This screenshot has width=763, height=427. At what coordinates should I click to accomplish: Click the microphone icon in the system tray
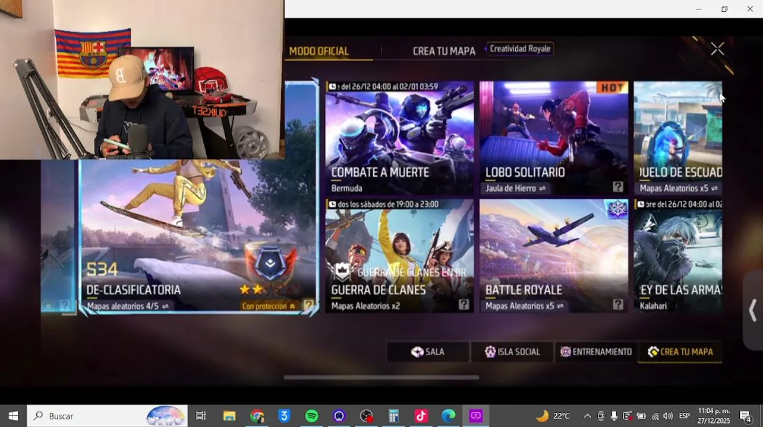pos(614,416)
